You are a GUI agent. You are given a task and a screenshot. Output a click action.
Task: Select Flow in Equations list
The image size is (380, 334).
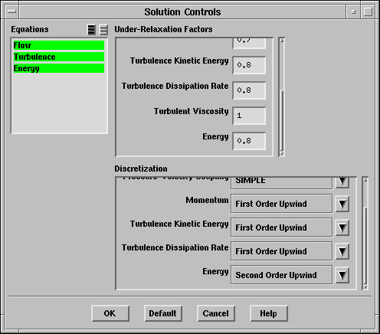pyautogui.click(x=59, y=45)
